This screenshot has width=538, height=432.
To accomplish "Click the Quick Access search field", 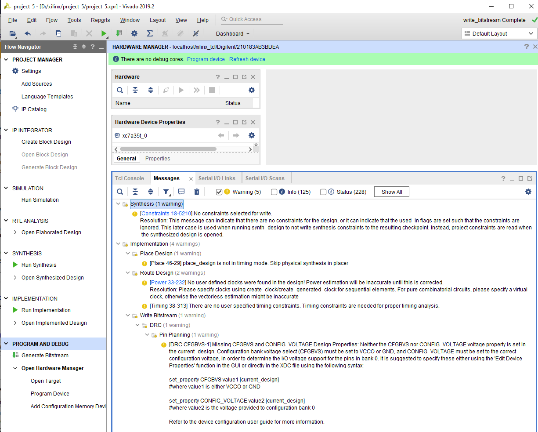I will click(251, 19).
